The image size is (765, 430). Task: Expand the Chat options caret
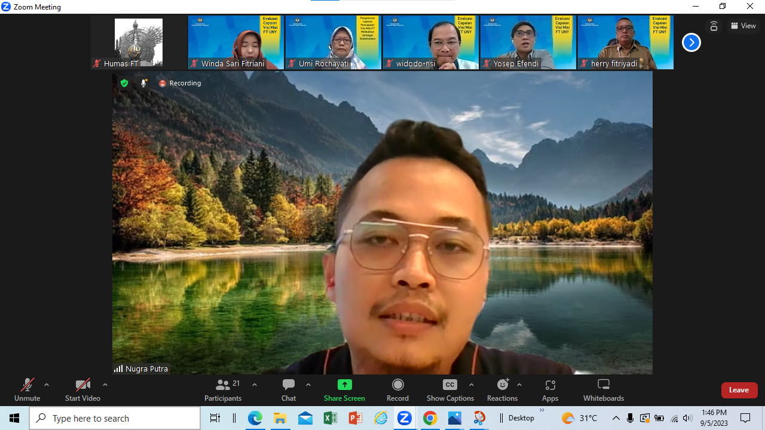tap(308, 385)
